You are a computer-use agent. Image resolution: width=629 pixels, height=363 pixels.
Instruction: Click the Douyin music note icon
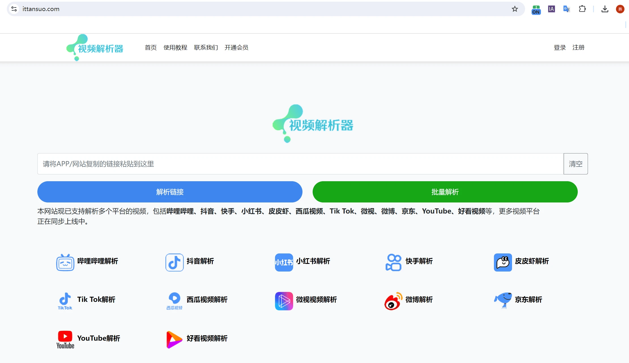(174, 262)
